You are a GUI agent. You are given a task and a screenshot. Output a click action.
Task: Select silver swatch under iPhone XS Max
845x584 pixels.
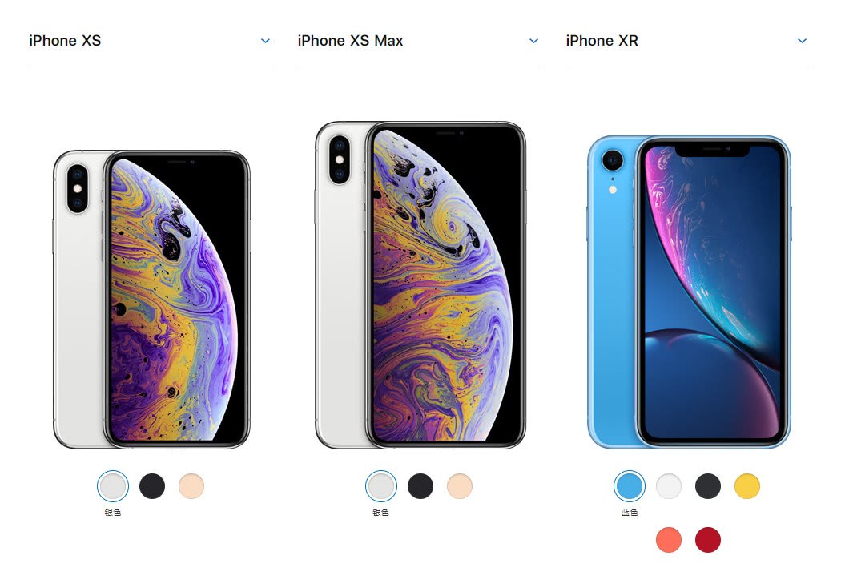click(x=381, y=485)
